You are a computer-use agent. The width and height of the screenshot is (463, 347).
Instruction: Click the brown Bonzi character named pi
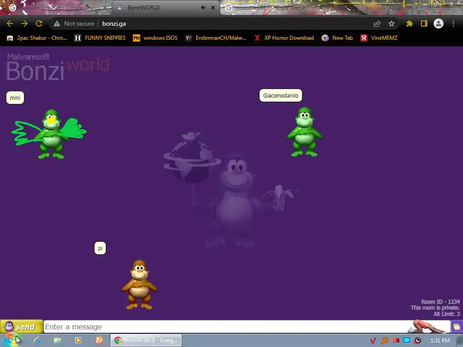(x=139, y=285)
